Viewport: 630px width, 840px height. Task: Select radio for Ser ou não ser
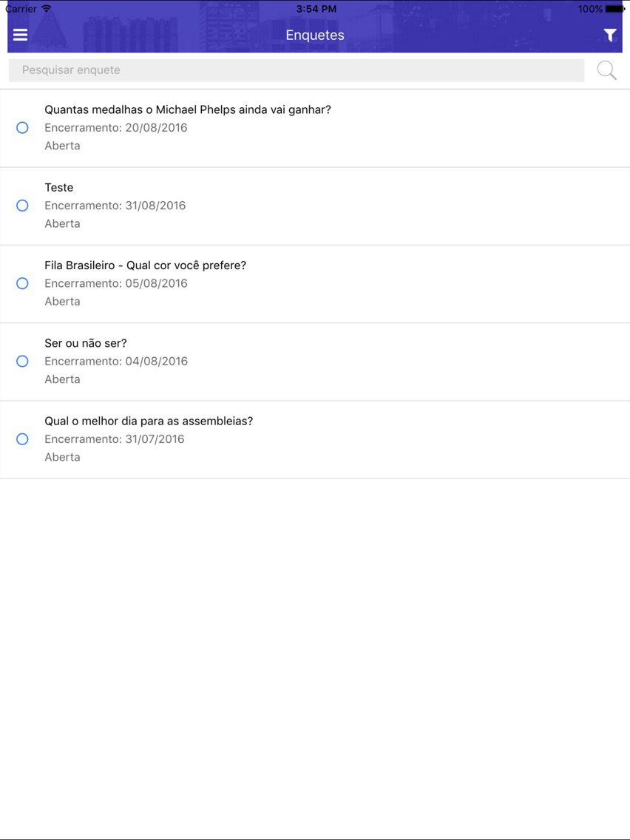22,361
